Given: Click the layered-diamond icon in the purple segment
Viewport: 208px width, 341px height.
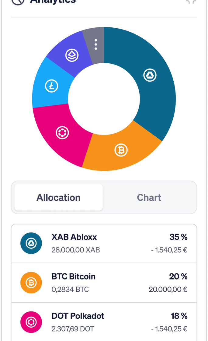Looking at the screenshot, I should point(72,55).
